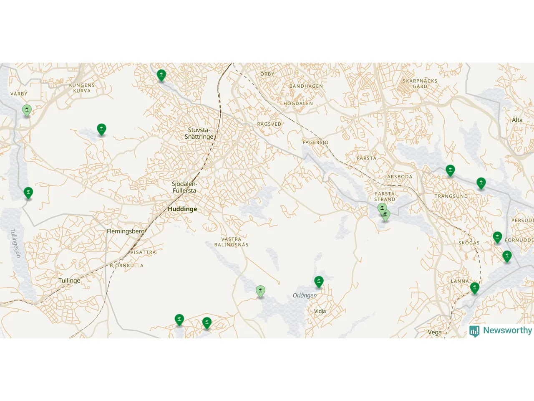Click the beach marker north of Trångsund
Screen dimensions: 534x401
[450, 170]
